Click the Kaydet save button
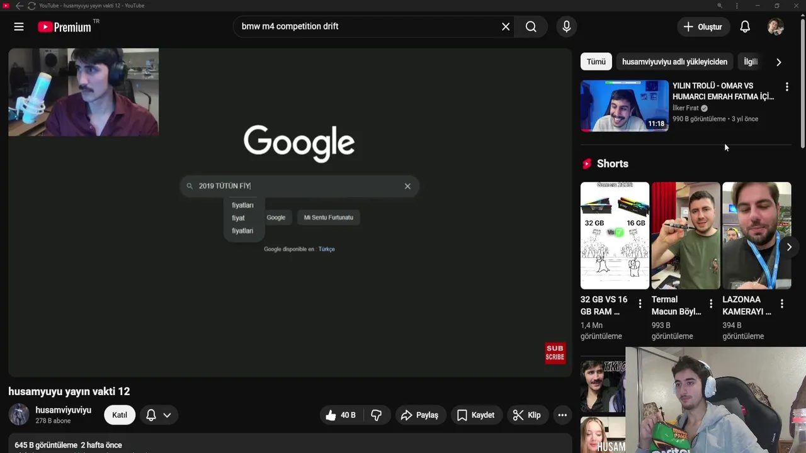Viewport: 806px width, 453px height. tap(476, 415)
